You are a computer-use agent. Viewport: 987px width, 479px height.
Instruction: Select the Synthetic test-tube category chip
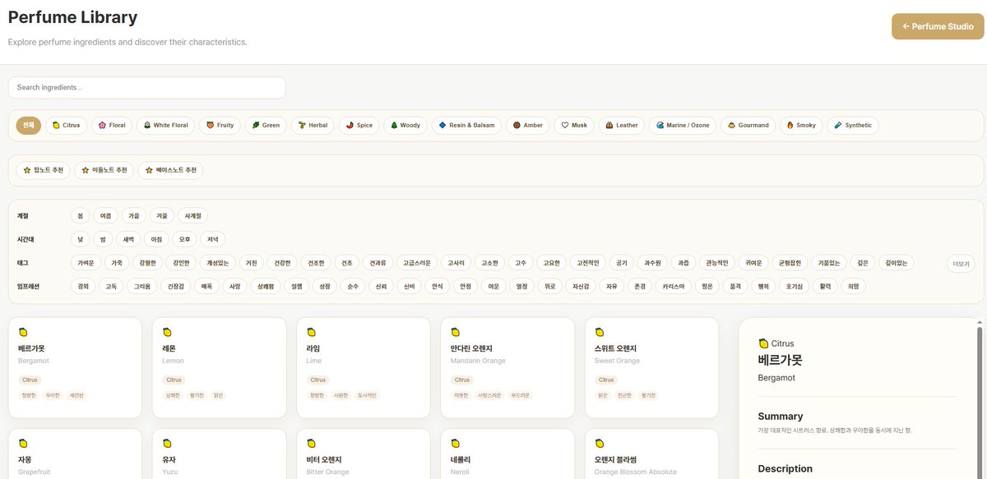[852, 126]
